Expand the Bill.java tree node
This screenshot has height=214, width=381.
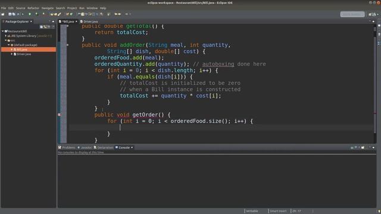[x=12, y=49]
